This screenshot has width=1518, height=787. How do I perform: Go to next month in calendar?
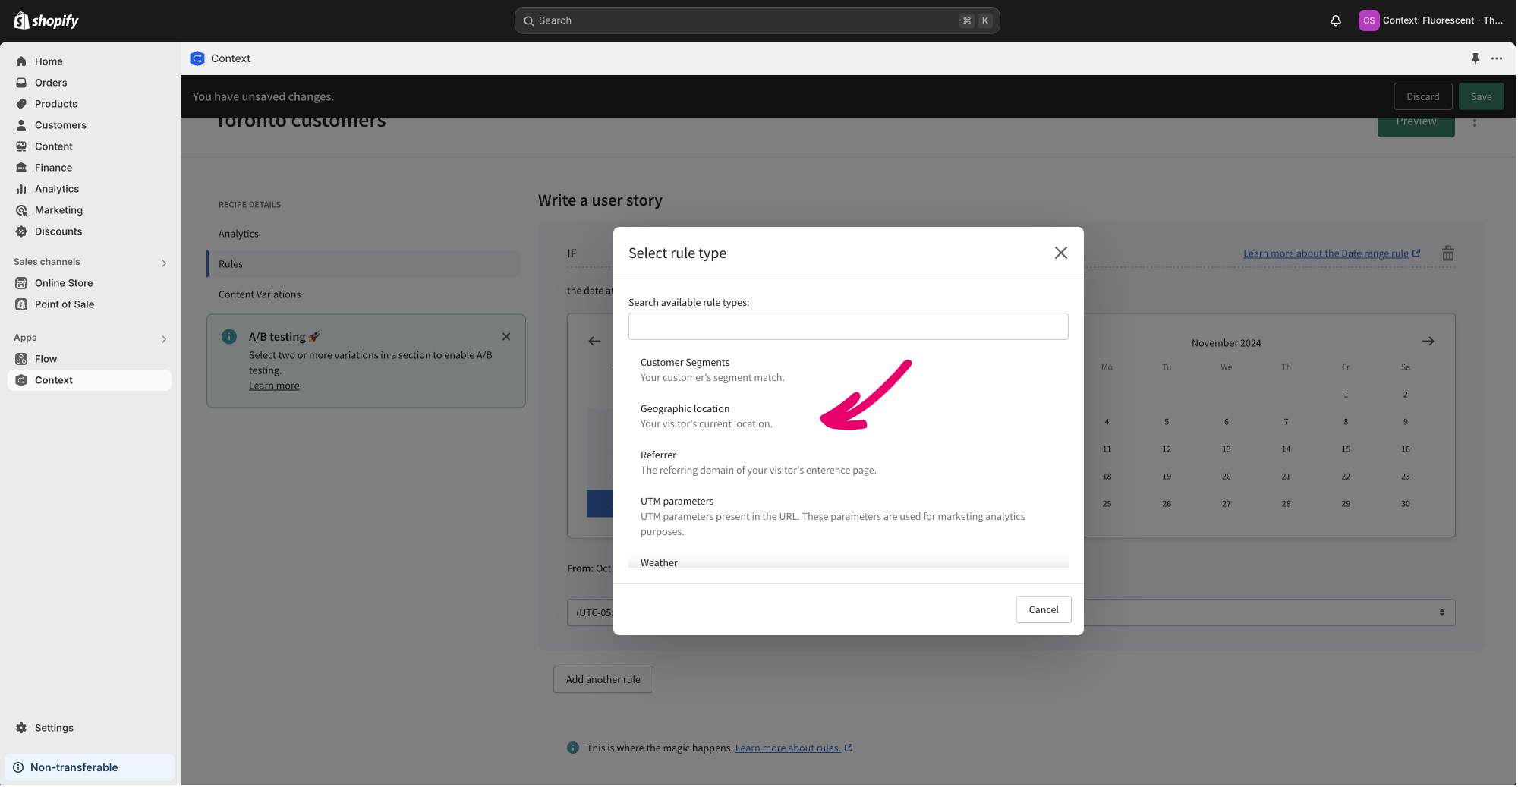point(1427,342)
